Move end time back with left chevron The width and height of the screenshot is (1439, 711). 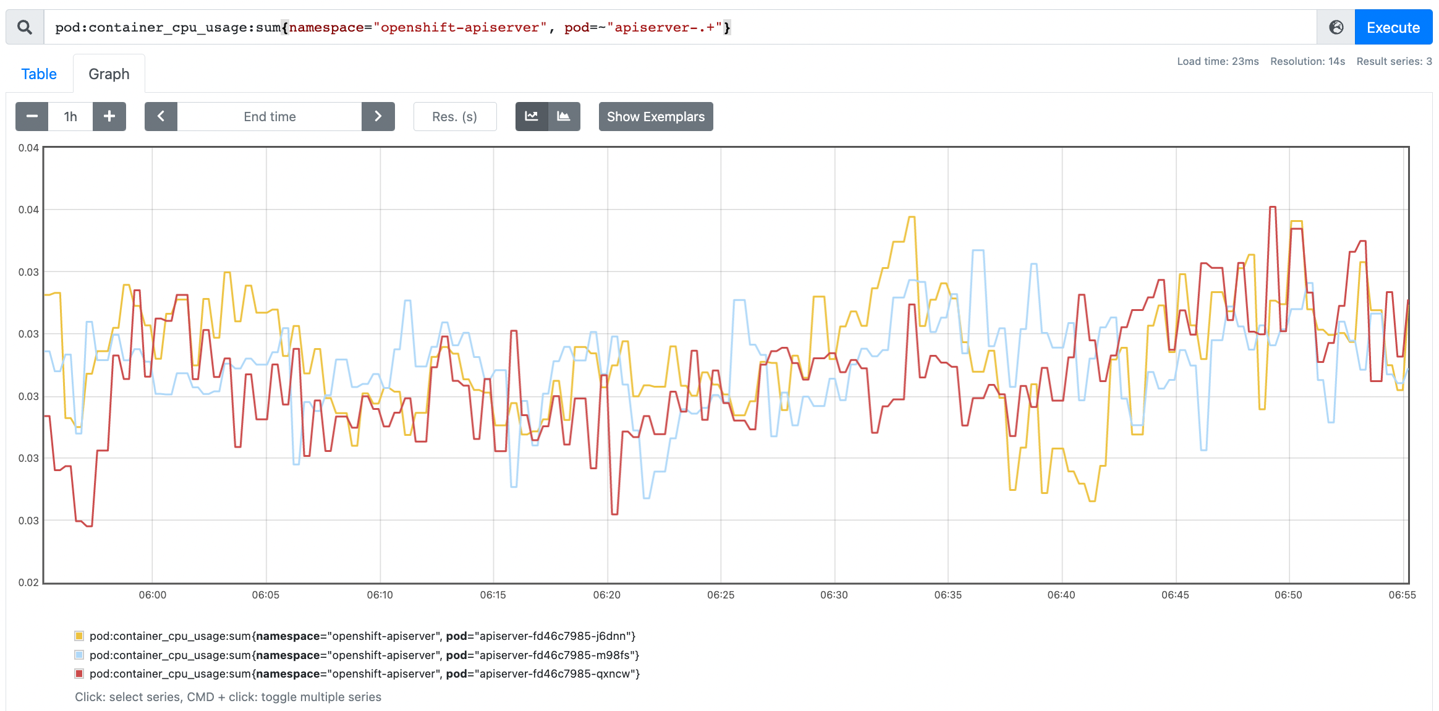161,116
